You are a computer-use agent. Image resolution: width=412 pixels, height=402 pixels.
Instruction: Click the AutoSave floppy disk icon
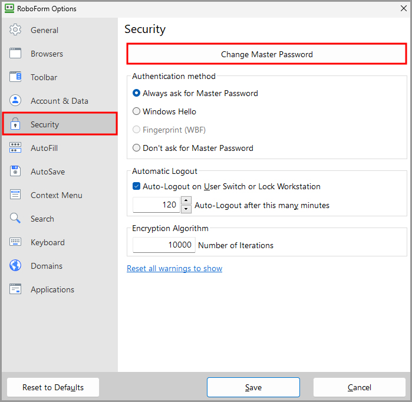click(15, 171)
